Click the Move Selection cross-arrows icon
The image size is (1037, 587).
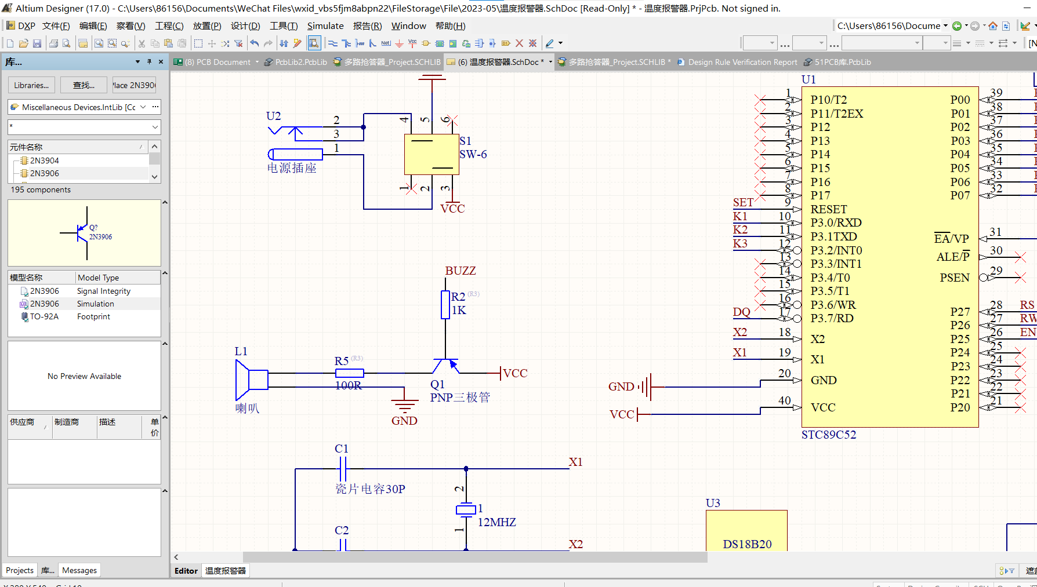(x=212, y=43)
